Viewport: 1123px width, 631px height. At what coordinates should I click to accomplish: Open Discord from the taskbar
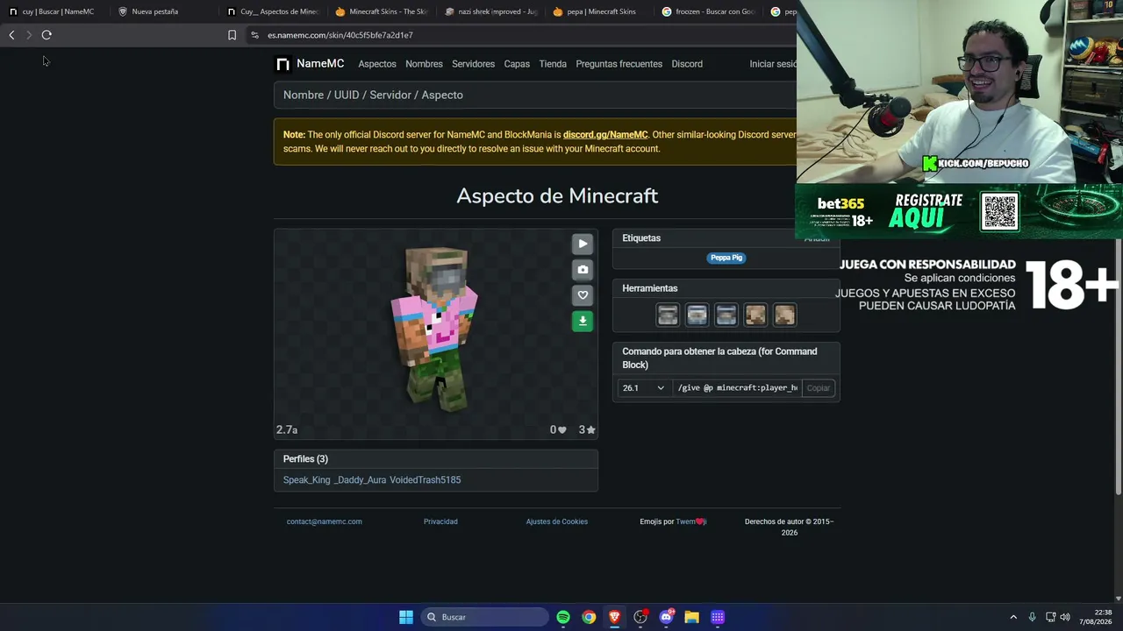666,617
